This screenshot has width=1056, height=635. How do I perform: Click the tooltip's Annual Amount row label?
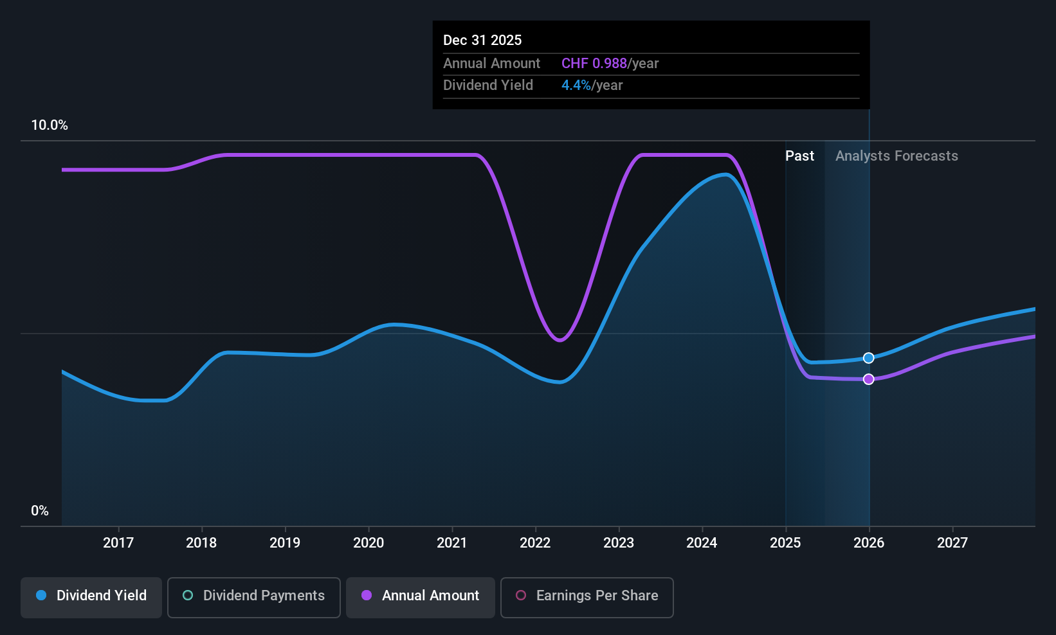coord(491,64)
